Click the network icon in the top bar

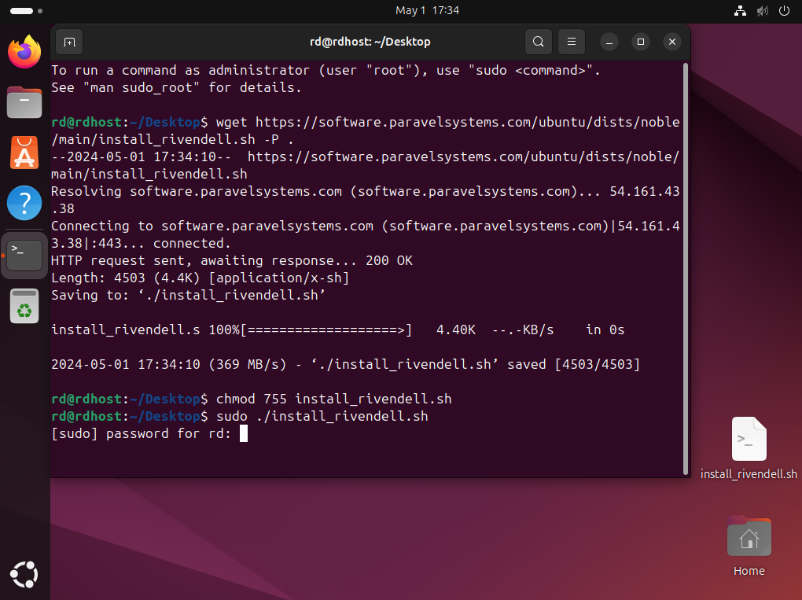739,11
